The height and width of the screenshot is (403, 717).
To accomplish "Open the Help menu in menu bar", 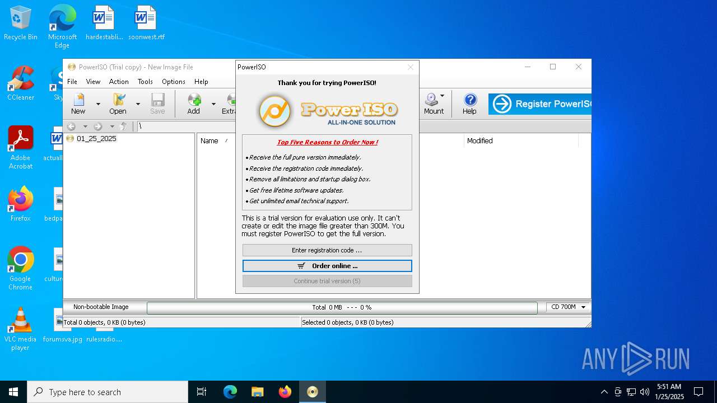I will pyautogui.click(x=201, y=82).
